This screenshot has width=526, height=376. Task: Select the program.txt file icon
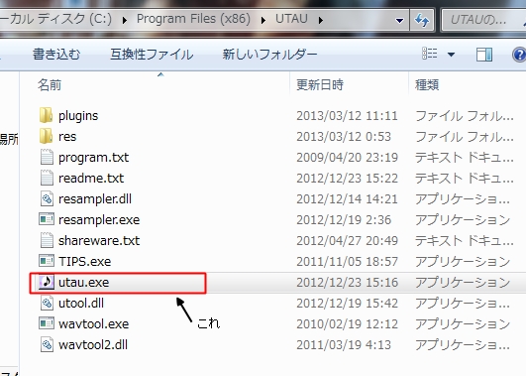pos(47,158)
